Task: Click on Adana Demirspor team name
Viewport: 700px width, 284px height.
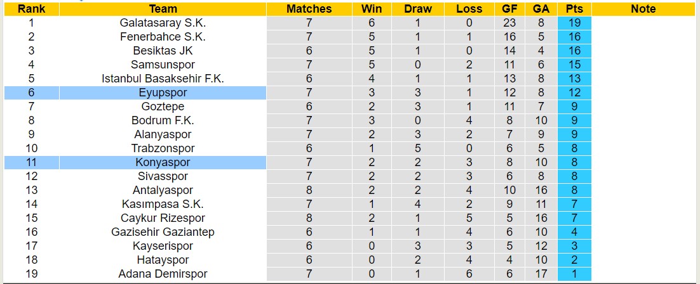Action: pyautogui.click(x=163, y=274)
